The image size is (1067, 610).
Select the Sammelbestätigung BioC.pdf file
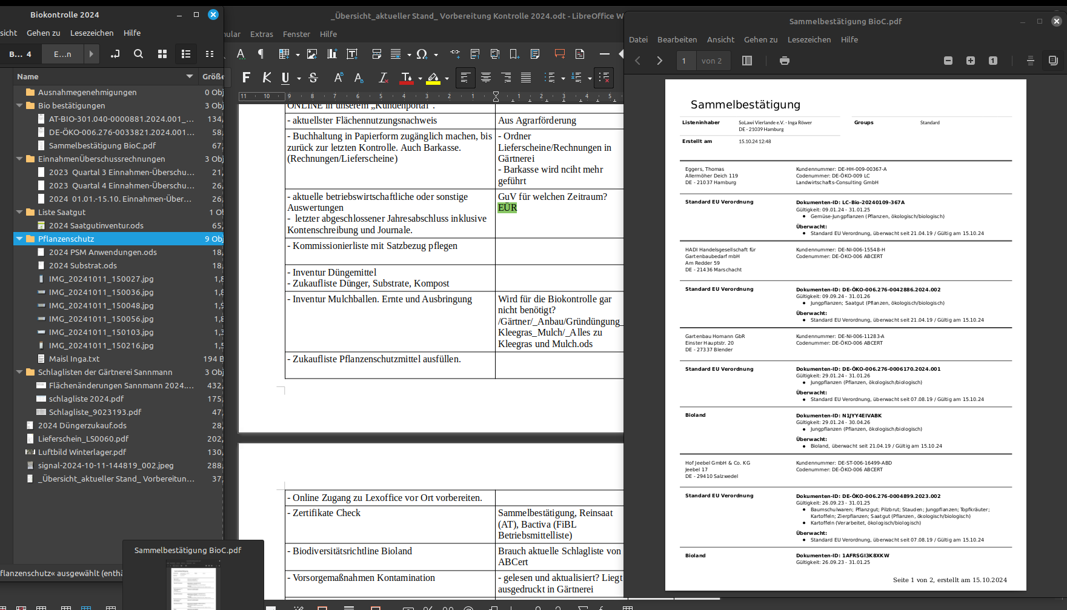coord(102,145)
